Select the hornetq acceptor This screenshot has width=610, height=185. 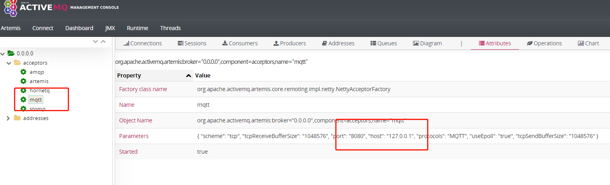pos(40,90)
